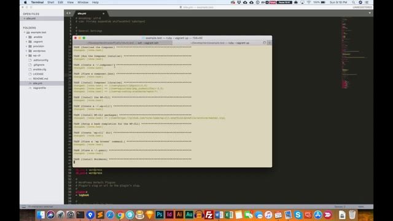Open Skype icon in the dock

pos(298,215)
